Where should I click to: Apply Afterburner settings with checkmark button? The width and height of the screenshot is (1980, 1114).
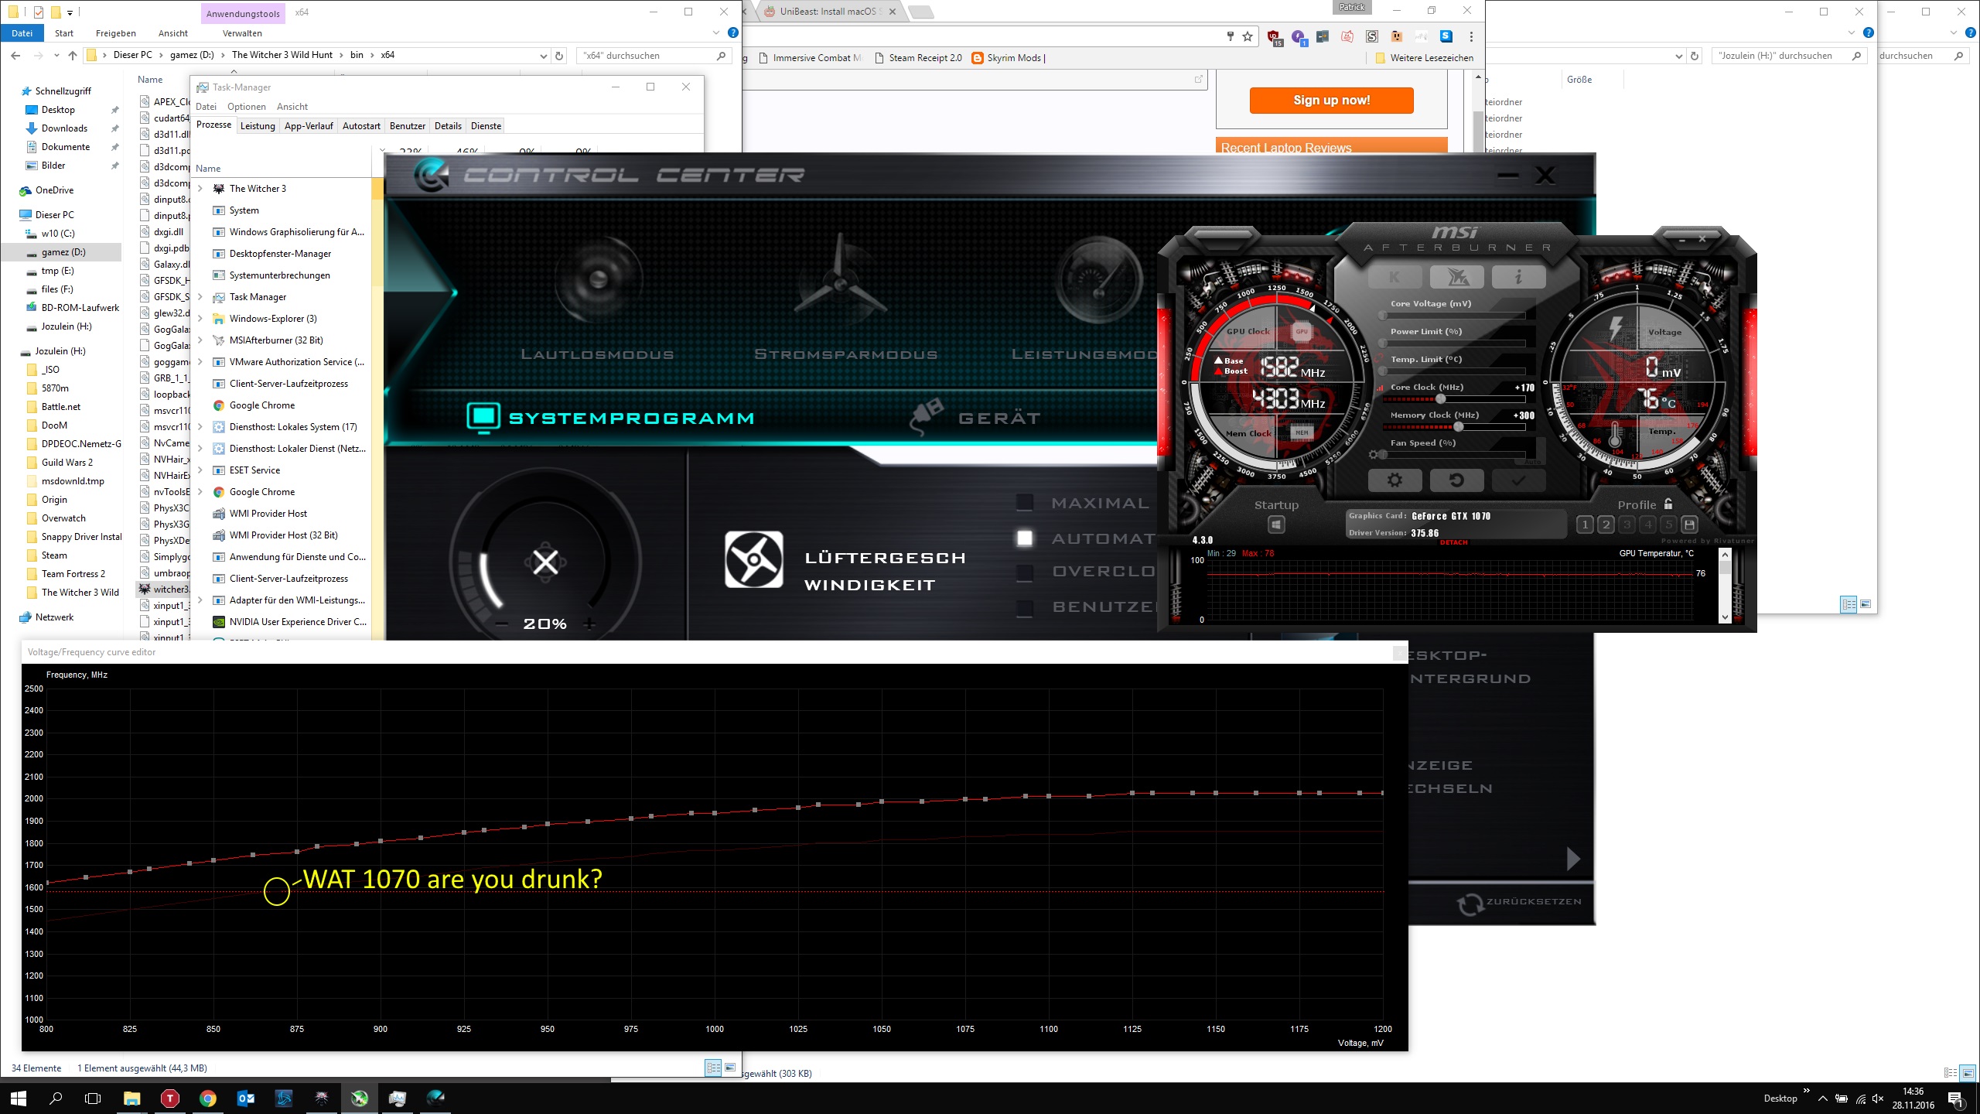tap(1518, 480)
